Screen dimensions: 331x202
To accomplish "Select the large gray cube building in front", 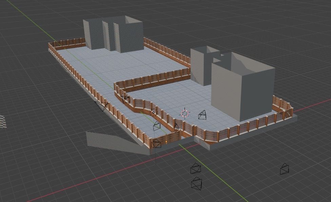I will 243,86.
